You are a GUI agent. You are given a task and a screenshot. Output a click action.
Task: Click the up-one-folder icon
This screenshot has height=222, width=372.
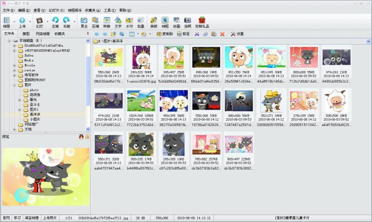[x=113, y=34]
